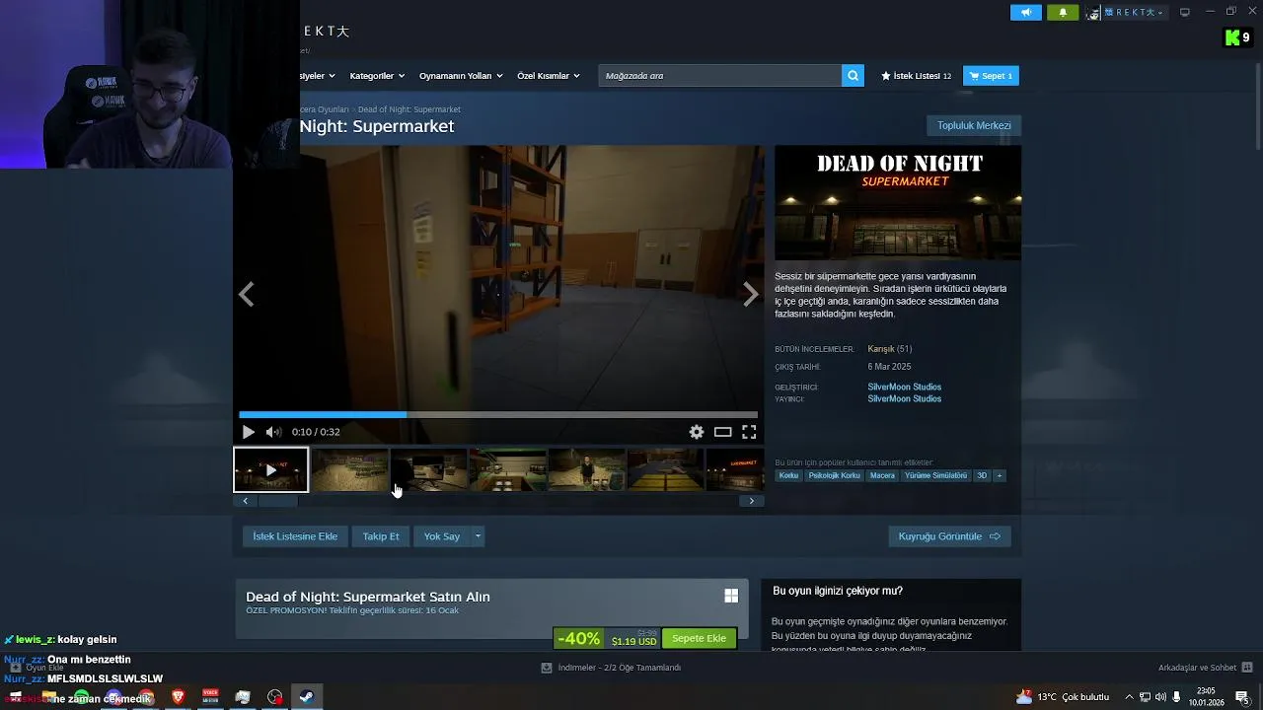The image size is (1263, 710).
Task: Open SilverMoon Studios developer link
Action: tap(904, 387)
